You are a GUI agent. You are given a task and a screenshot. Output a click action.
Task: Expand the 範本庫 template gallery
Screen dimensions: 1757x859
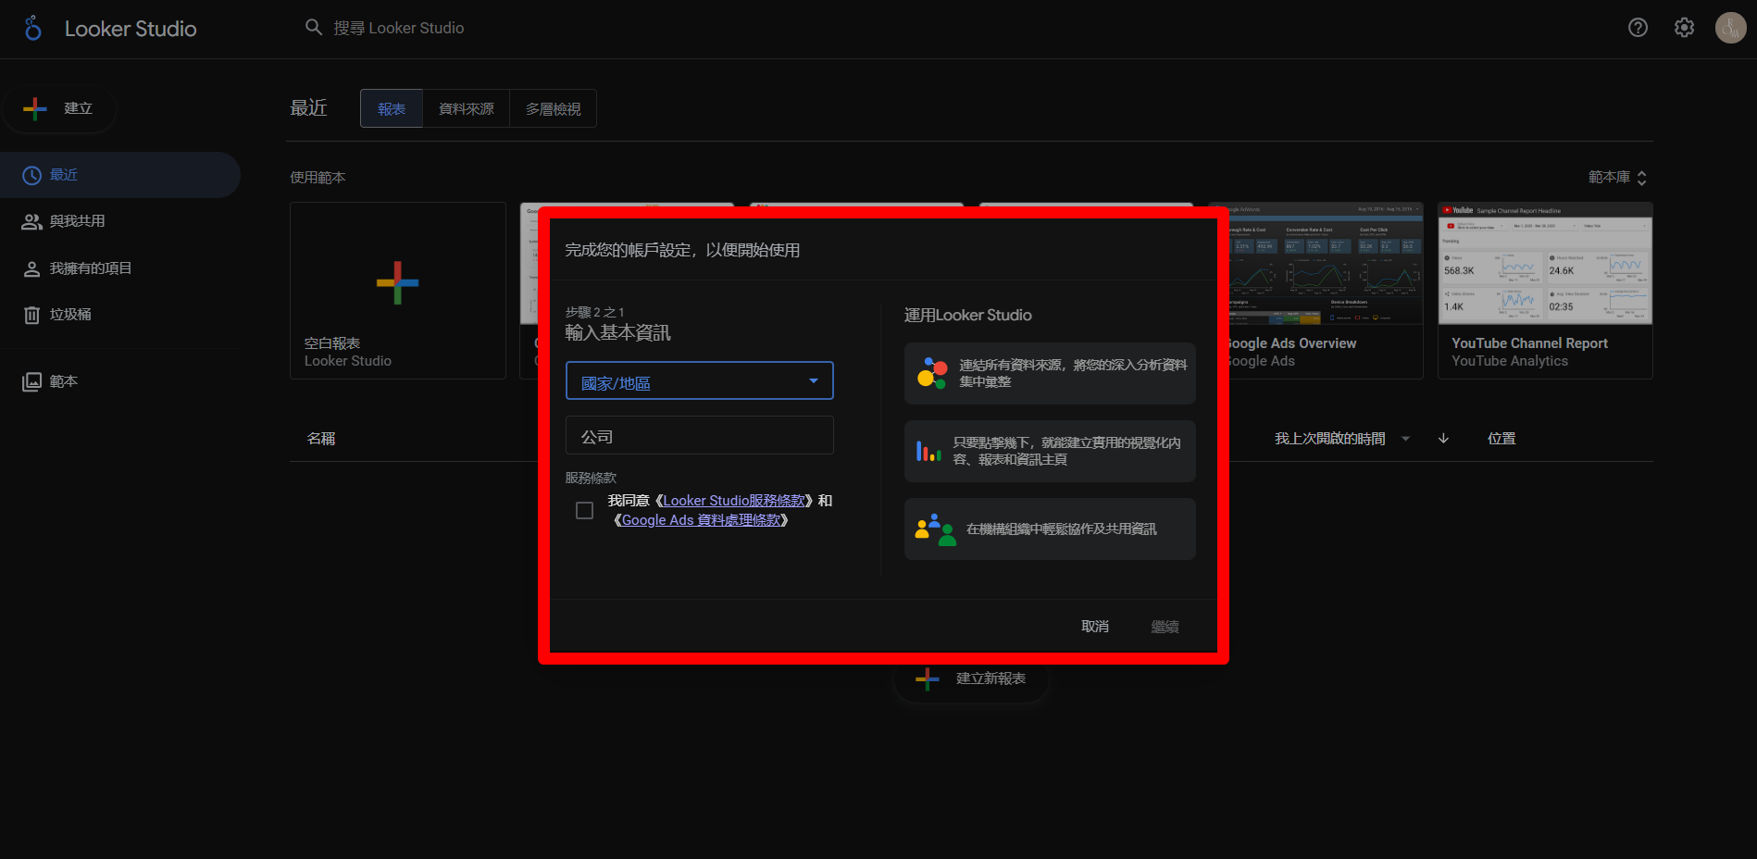point(1617,177)
